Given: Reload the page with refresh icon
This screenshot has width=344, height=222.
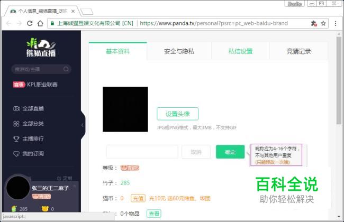Looking at the screenshot, I should coord(30,23).
